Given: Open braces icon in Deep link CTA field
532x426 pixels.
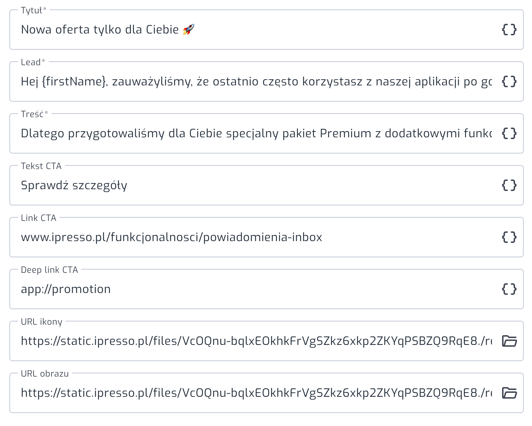Looking at the screenshot, I should pyautogui.click(x=509, y=289).
